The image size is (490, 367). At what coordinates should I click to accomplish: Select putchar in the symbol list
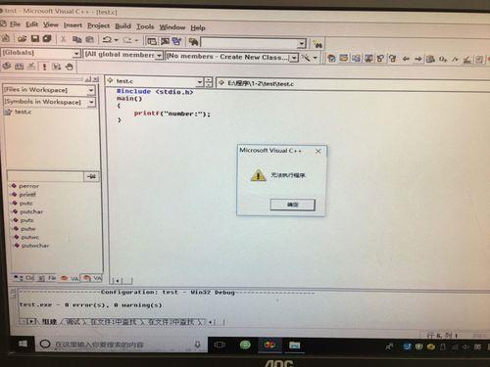pos(31,211)
